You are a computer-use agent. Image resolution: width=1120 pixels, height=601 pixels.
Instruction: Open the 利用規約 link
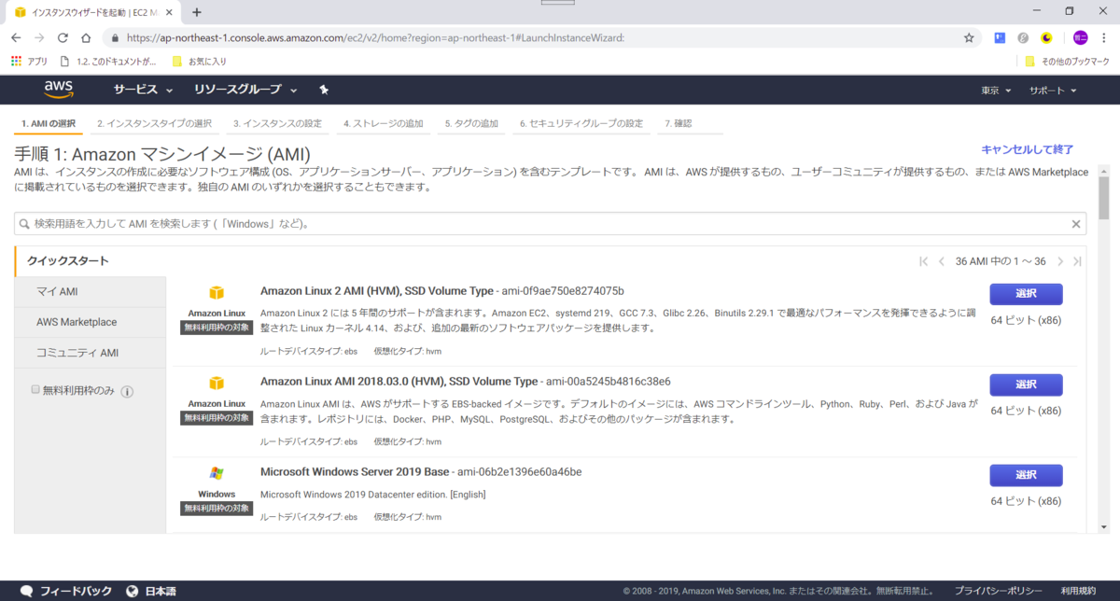pos(1079,591)
